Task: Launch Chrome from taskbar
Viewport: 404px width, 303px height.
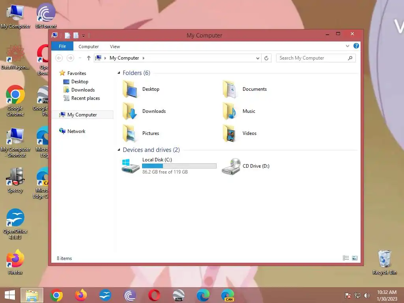Action: pyautogui.click(x=56, y=295)
